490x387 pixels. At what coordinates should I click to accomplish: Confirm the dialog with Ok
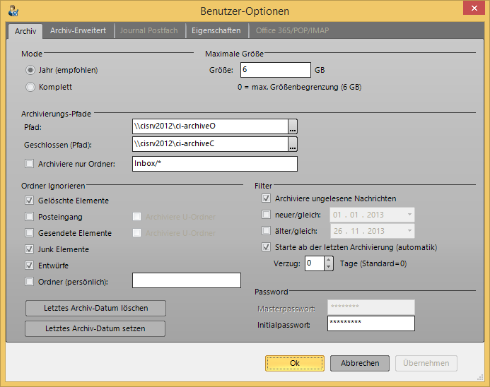(x=295, y=363)
